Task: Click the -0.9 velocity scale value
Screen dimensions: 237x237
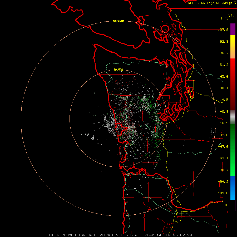Action: tap(224, 112)
